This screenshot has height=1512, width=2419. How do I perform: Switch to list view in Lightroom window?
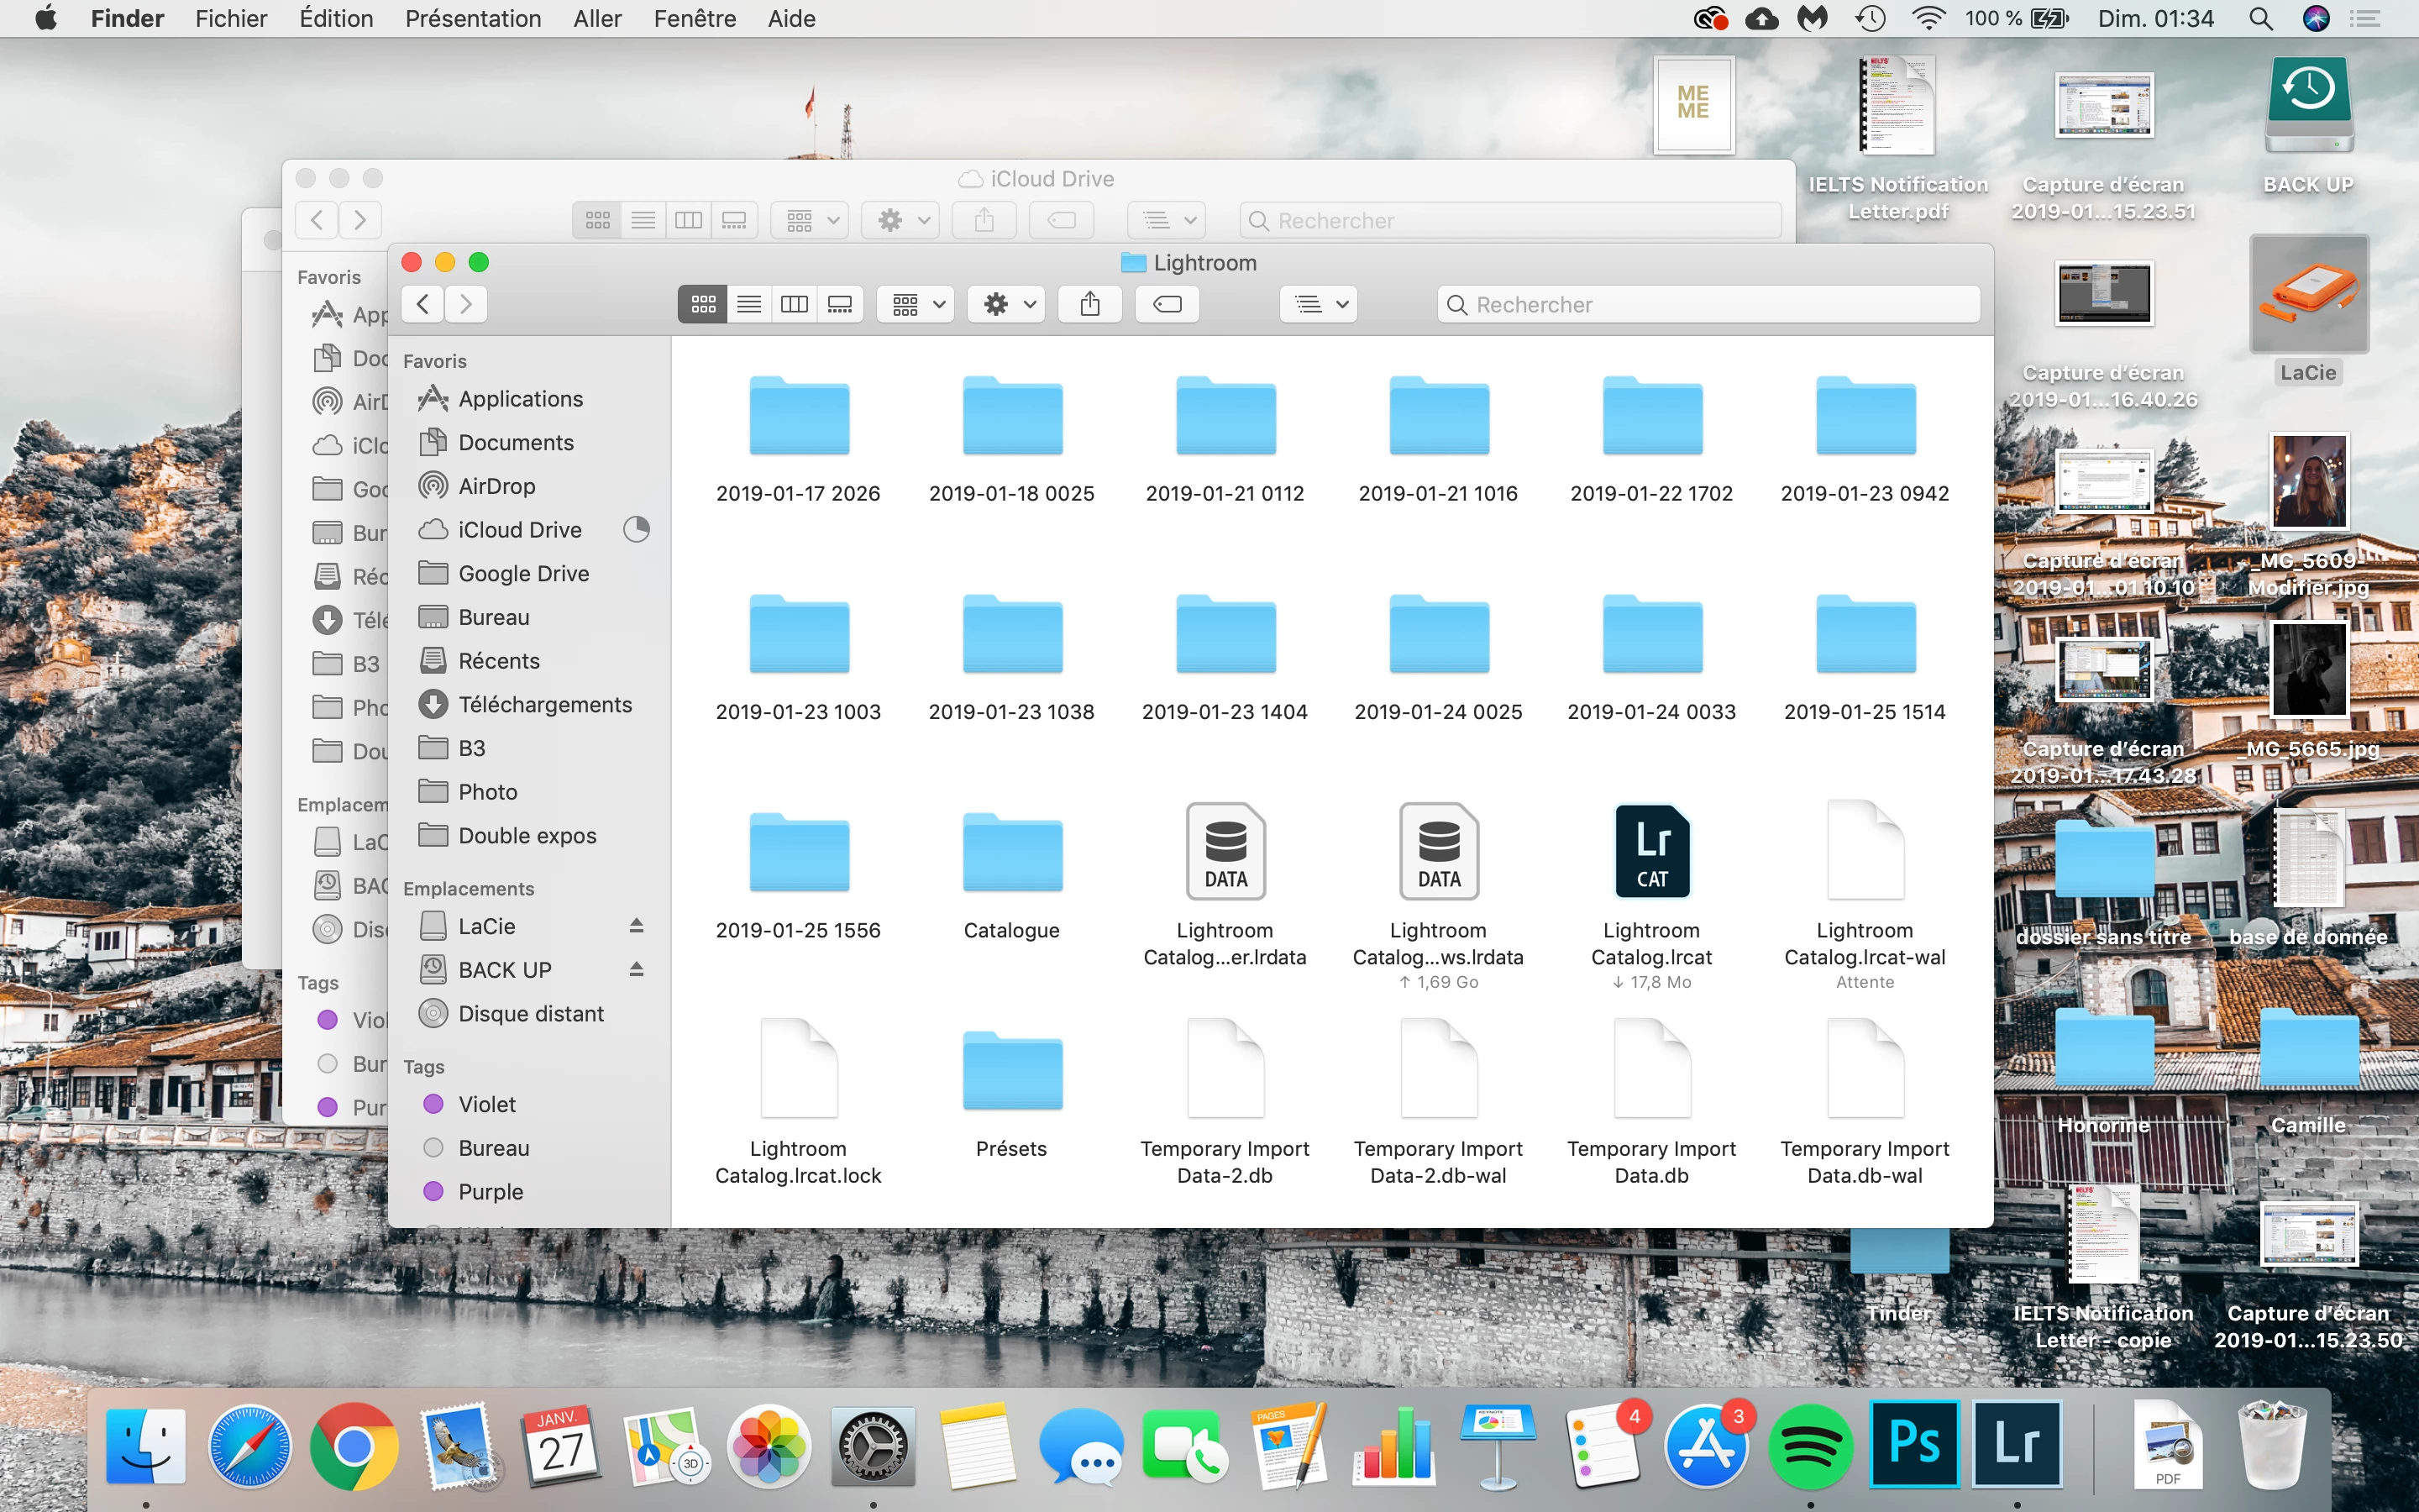[x=748, y=304]
